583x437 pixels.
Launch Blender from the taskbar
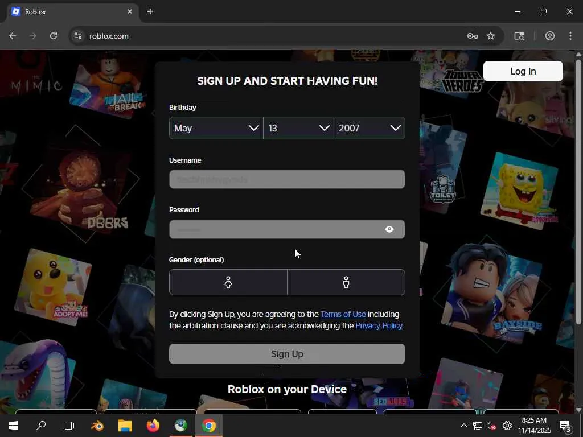point(97,426)
